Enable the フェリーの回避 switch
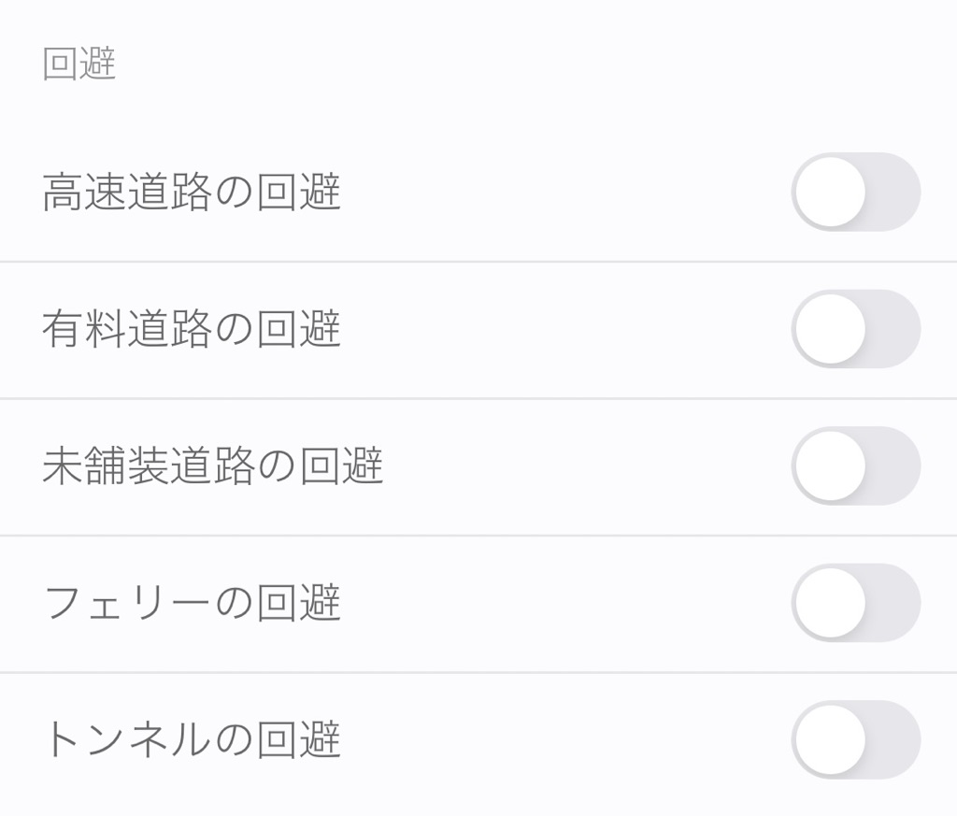The height and width of the screenshot is (816, 957). click(856, 602)
